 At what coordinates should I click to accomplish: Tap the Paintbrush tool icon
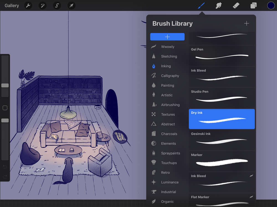[201, 6]
